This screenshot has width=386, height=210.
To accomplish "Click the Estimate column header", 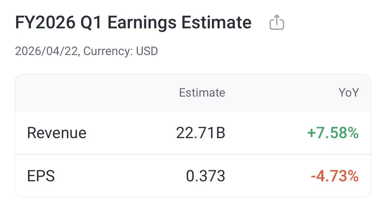I will click(x=202, y=93).
